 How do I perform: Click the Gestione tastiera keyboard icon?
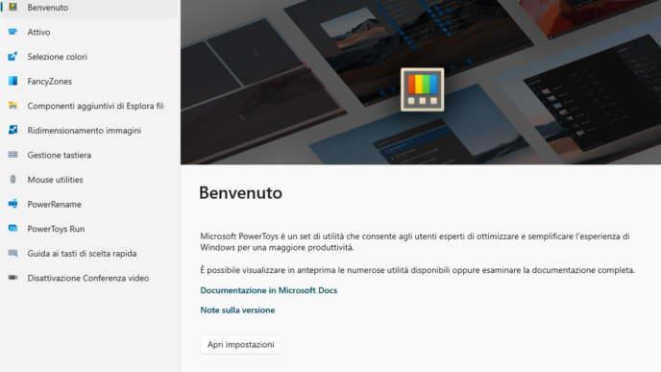[x=13, y=155]
